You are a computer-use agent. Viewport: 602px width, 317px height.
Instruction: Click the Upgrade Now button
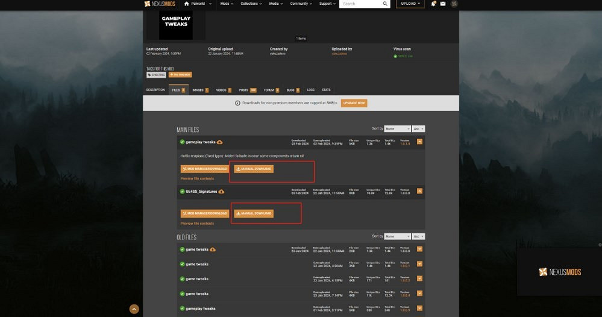(x=354, y=103)
